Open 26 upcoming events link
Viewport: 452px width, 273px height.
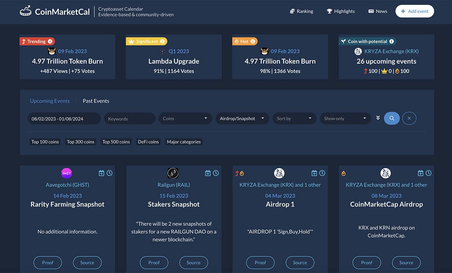(386, 61)
